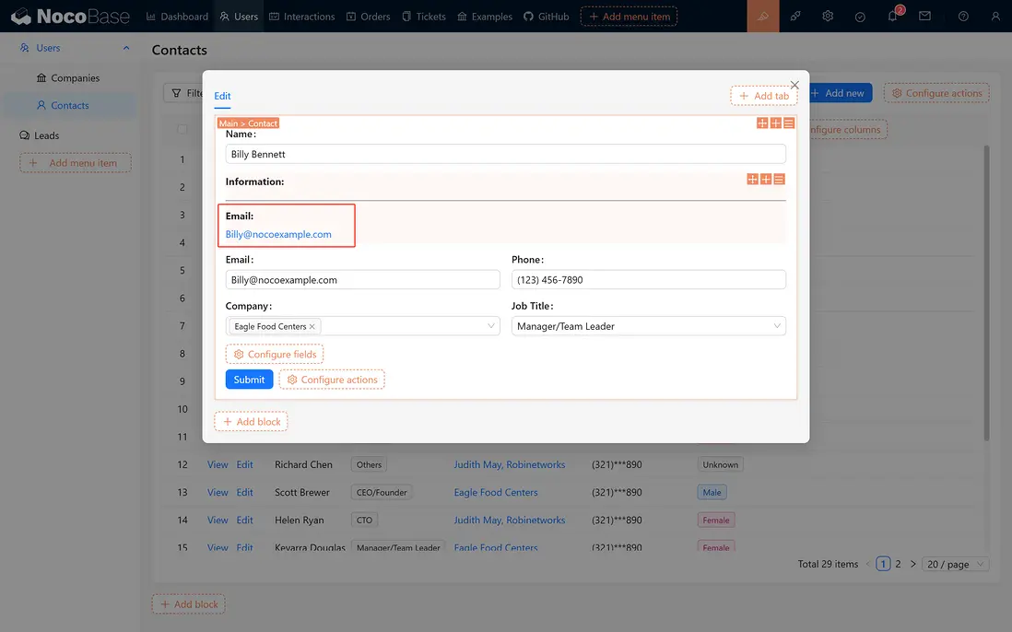Remove Eagle Food Centers company tag
Viewport: 1012px width, 632px height.
(312, 326)
